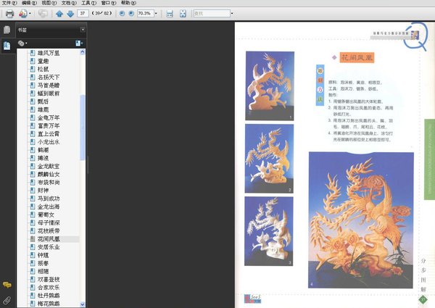Open the 文档 menu
The height and width of the screenshot is (308, 435).
click(x=69, y=3)
